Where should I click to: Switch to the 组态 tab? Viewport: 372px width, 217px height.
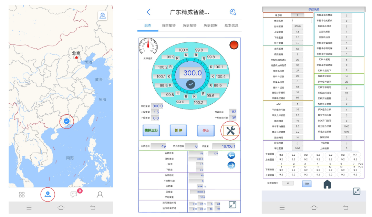pyautogui.click(x=148, y=25)
